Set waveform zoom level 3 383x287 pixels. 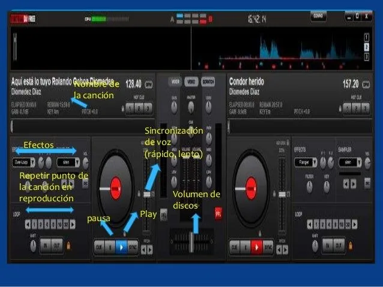click(367, 56)
